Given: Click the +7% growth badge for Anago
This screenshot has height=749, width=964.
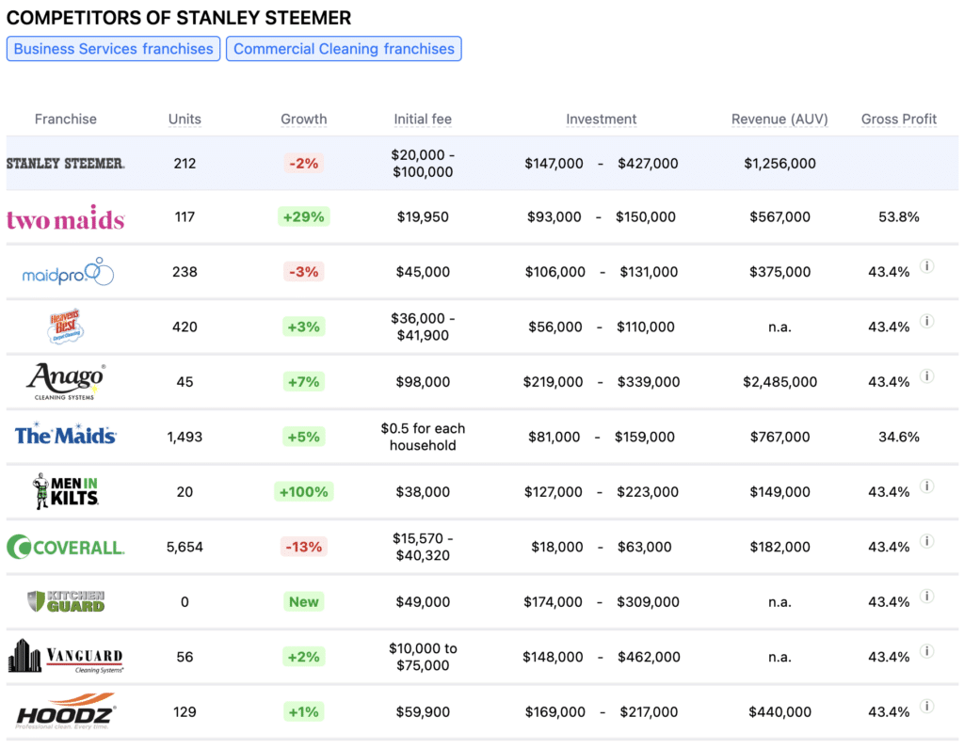Looking at the screenshot, I should 304,382.
